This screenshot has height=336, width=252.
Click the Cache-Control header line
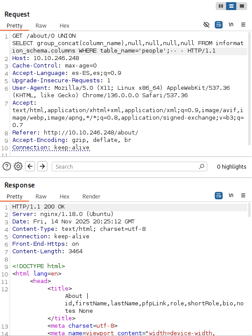tap(54, 66)
